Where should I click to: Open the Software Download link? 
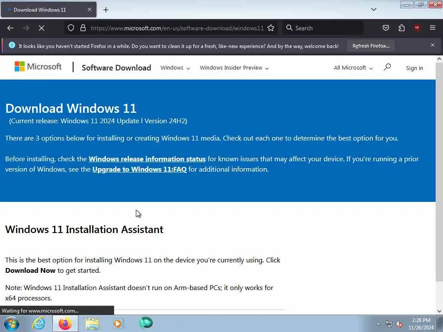pos(116,68)
